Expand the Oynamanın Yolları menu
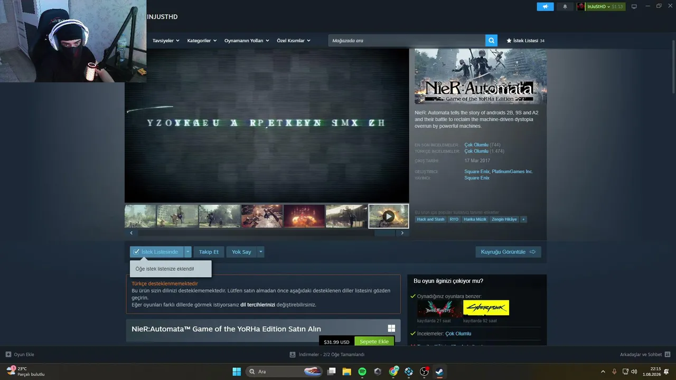Image resolution: width=676 pixels, height=380 pixels. [247, 41]
